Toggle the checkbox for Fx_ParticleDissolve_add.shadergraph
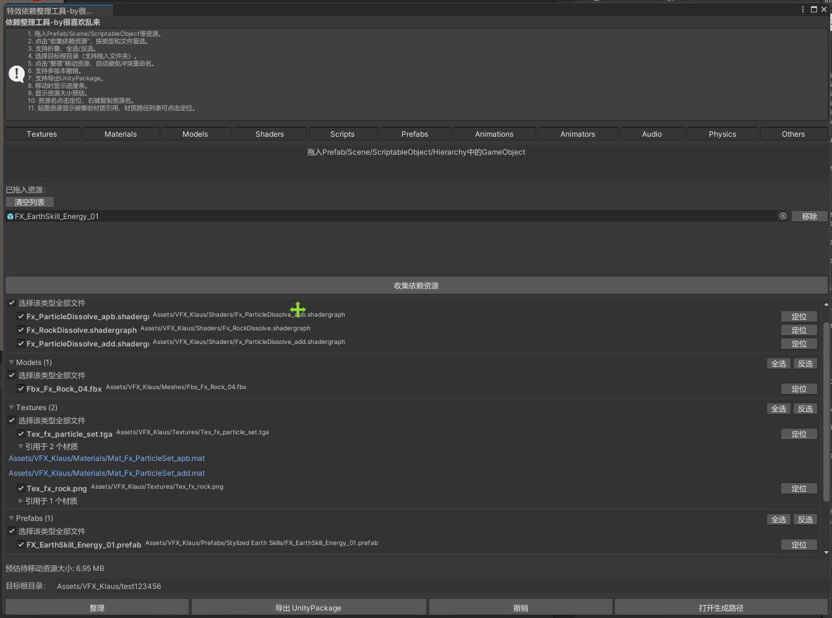Screen dimensions: 832x618 [21, 343]
